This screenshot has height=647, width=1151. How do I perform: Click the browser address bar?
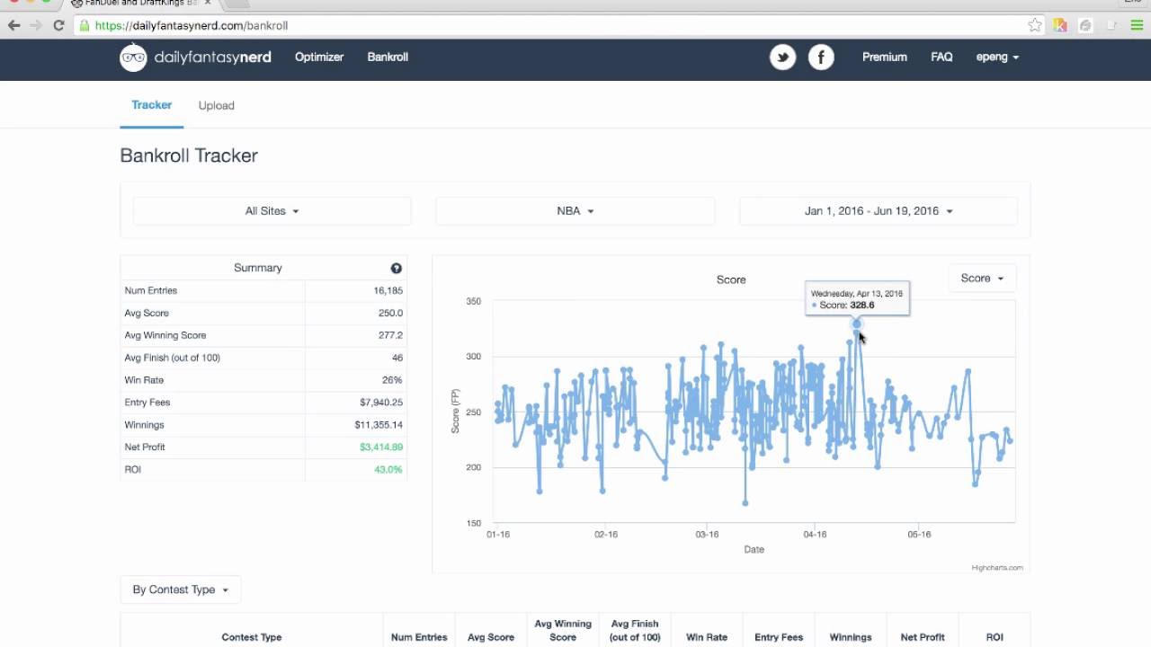click(558, 25)
